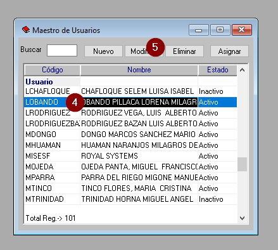Select the LOBANDO user code
Screen dimensions: 278x250
pyautogui.click(x=42, y=102)
